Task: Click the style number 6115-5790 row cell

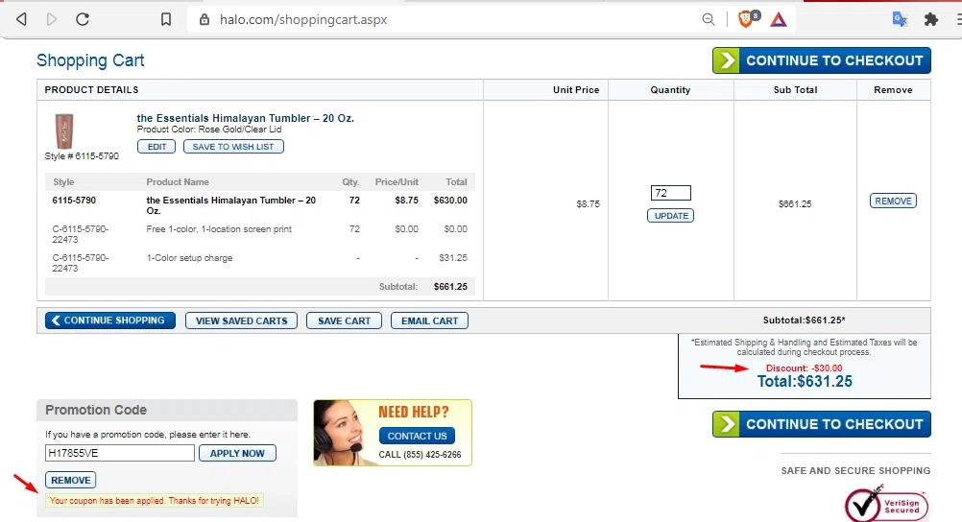Action: 74,200
